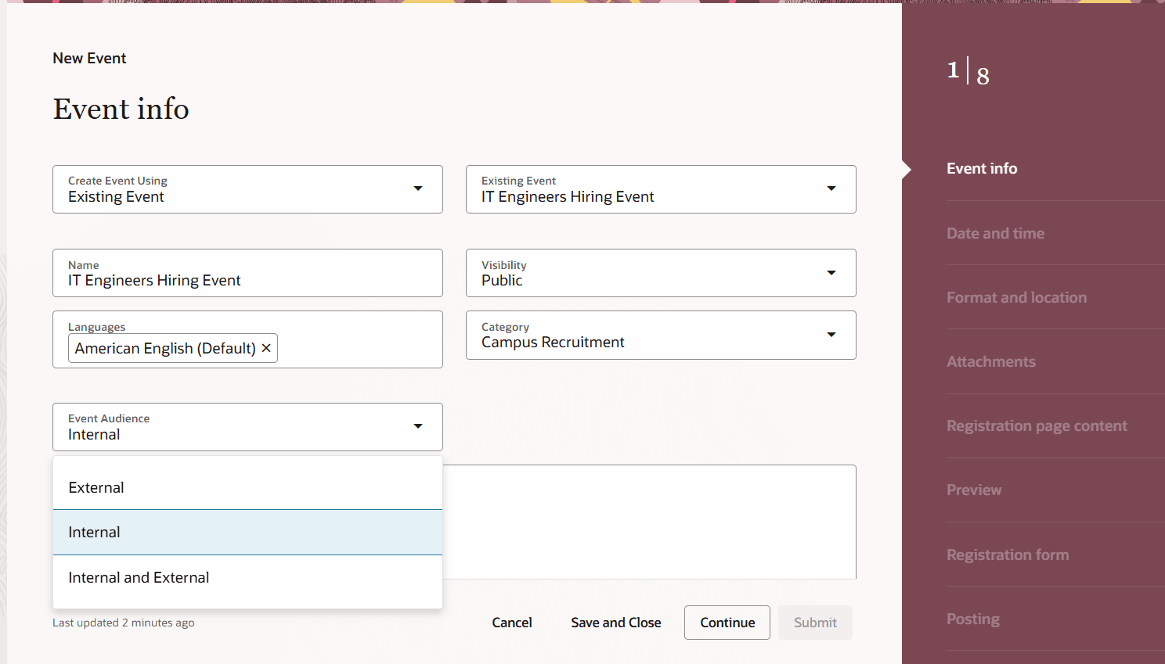Go to Date and time step
The width and height of the screenshot is (1165, 664).
995,233
